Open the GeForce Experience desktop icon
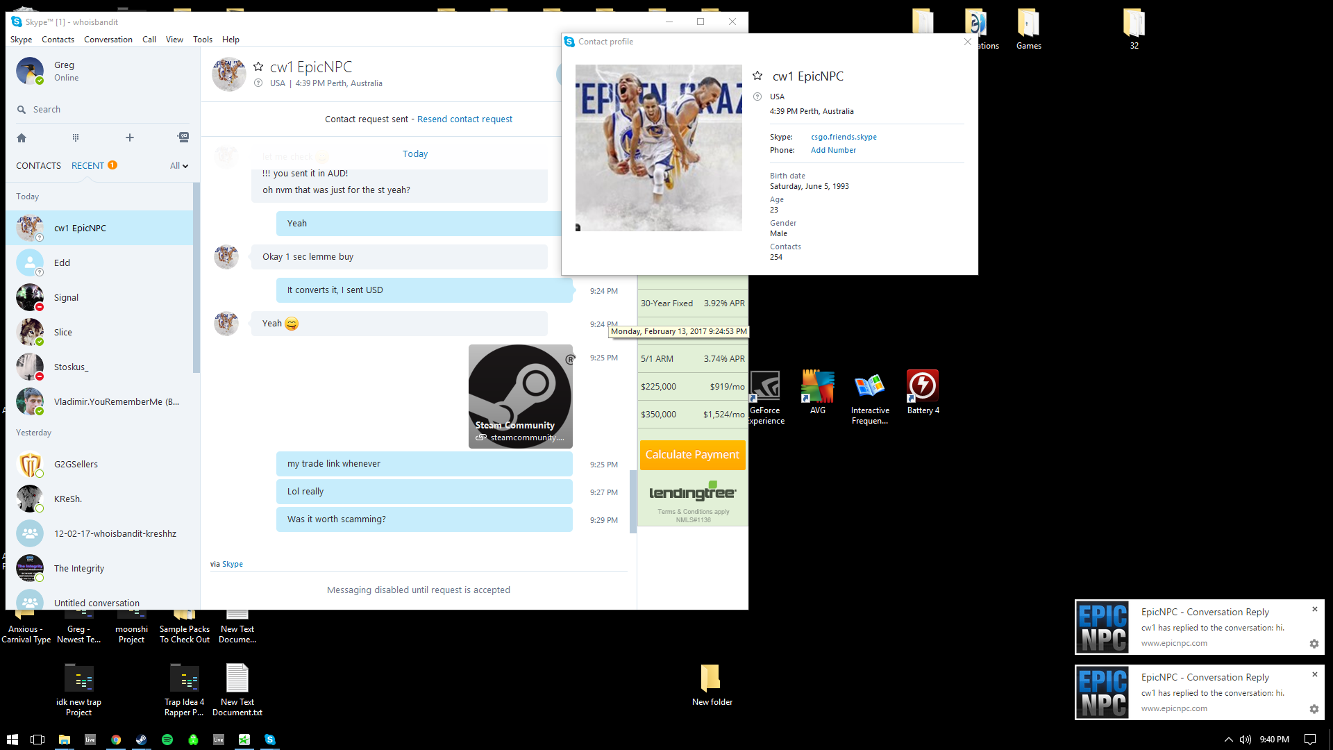 (x=766, y=397)
